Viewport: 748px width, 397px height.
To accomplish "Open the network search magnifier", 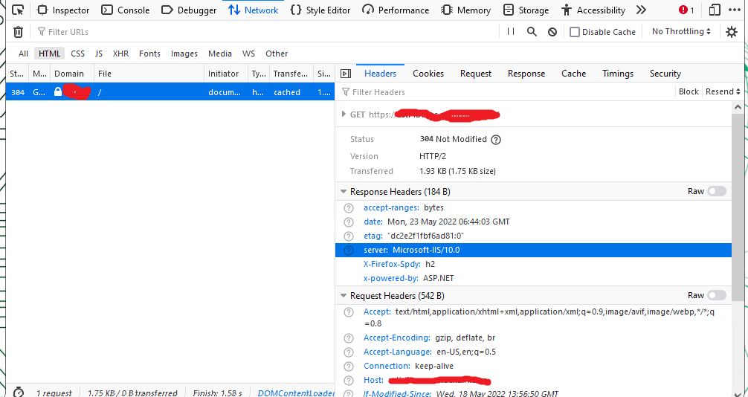I will tap(532, 32).
